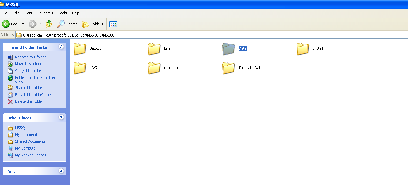
Task: Click the My Computer icon in sidebar
Action: click(10, 148)
